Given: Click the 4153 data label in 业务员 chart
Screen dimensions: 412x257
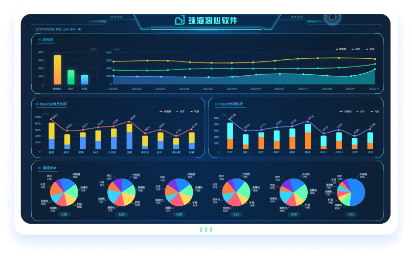Looking at the screenshot, I should coord(178,131).
